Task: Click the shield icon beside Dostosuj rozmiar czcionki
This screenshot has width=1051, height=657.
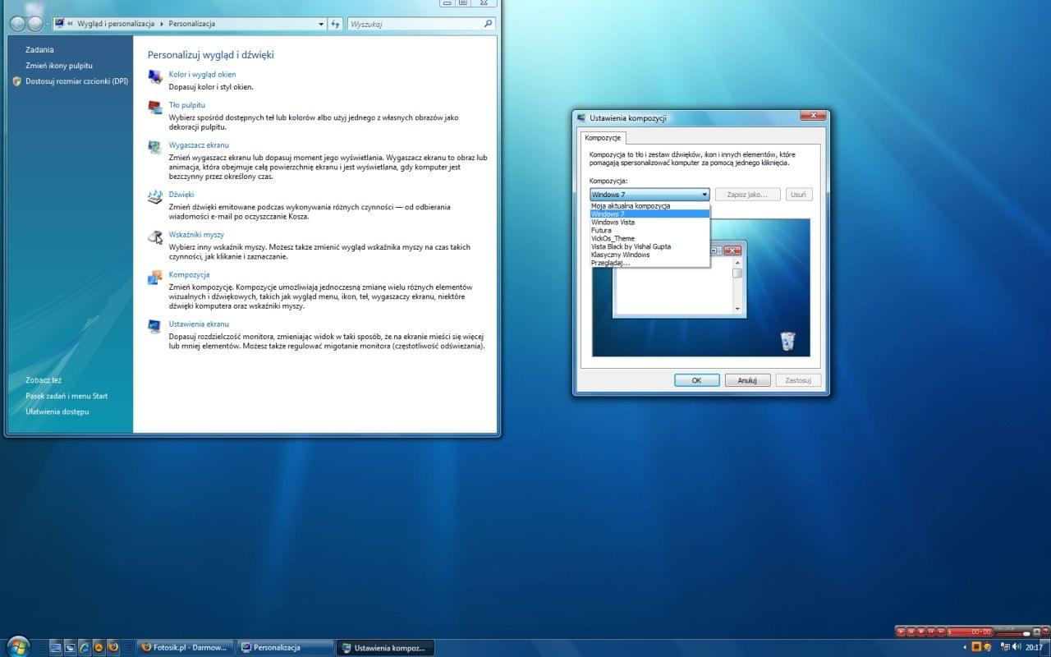Action: [x=17, y=81]
